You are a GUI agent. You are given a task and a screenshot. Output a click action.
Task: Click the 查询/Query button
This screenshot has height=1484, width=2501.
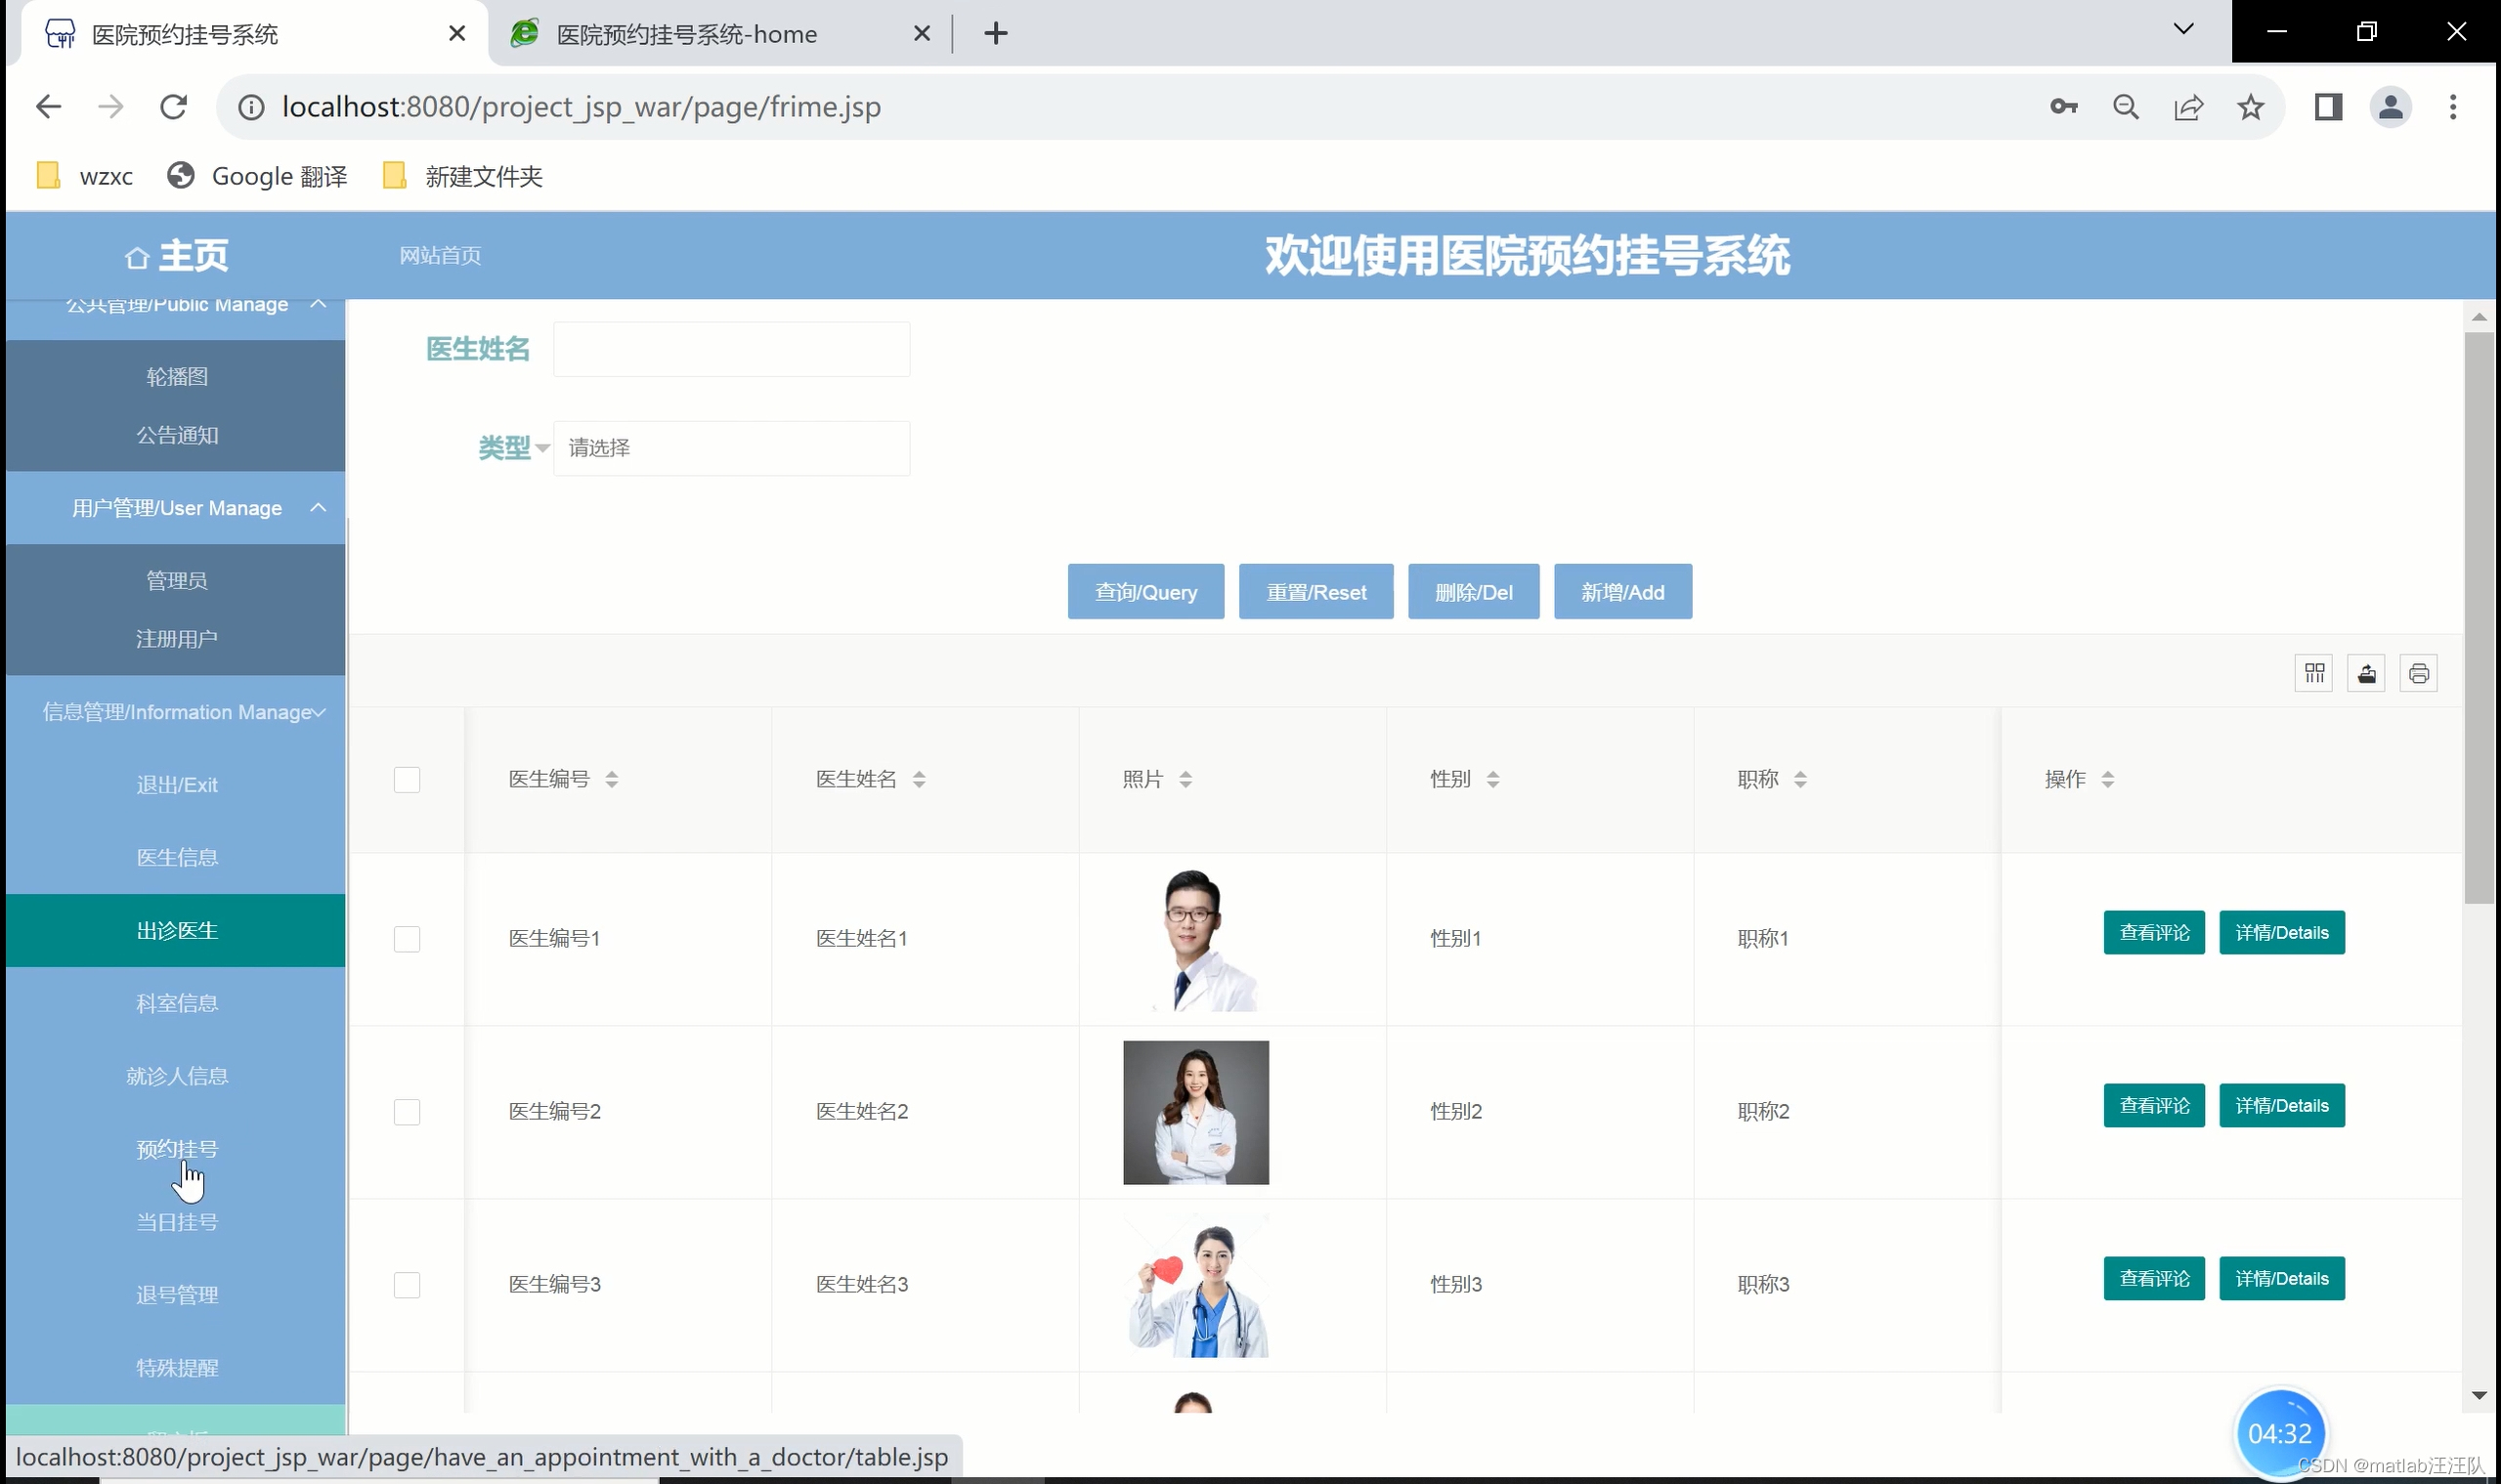click(x=1144, y=592)
